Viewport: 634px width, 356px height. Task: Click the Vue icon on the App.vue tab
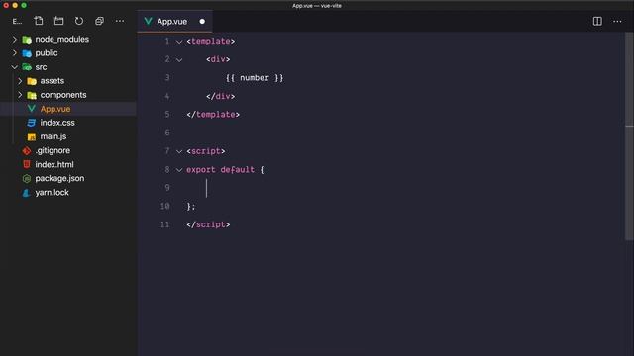pyautogui.click(x=148, y=21)
